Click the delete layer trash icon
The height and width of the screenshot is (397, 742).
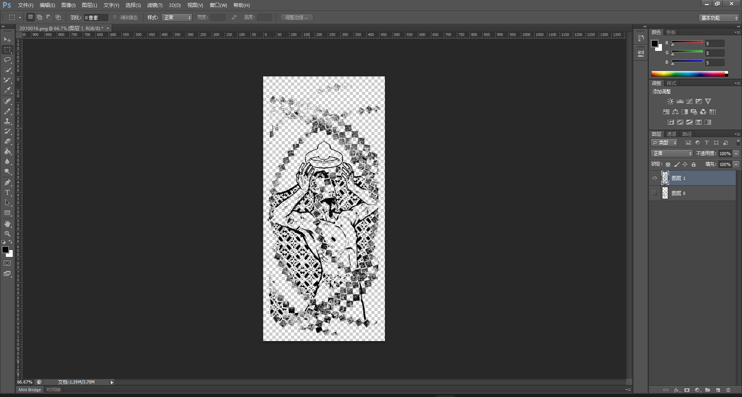tap(728, 390)
